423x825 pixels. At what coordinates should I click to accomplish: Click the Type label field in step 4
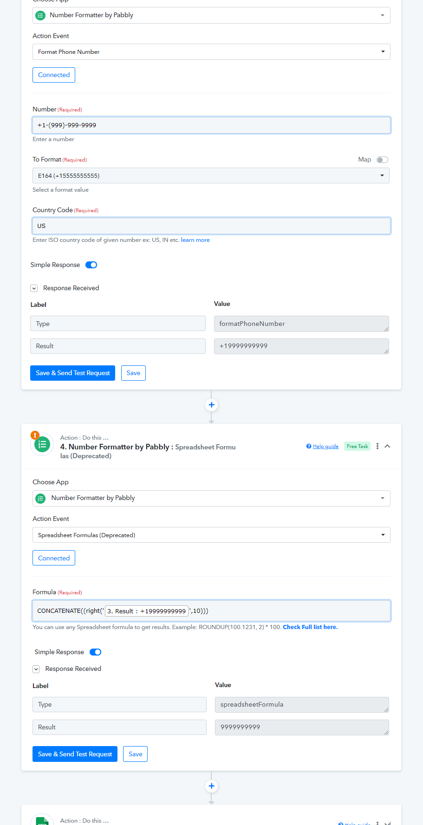tap(119, 704)
